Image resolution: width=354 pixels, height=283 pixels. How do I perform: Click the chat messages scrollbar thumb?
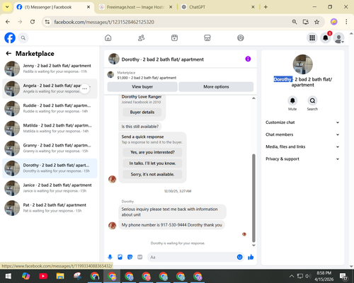click(253, 198)
